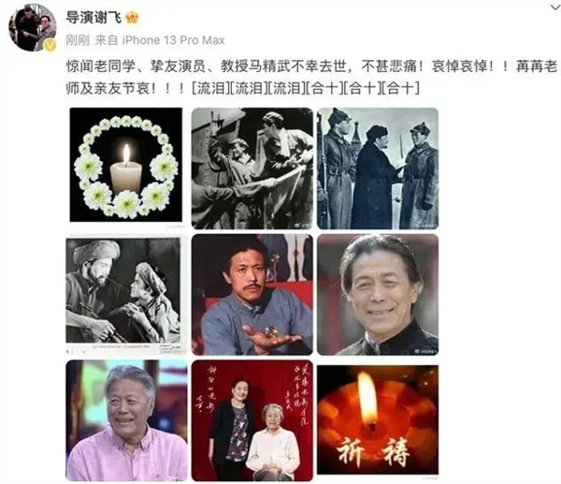Open the red candle 祈祷 image

coord(378,420)
